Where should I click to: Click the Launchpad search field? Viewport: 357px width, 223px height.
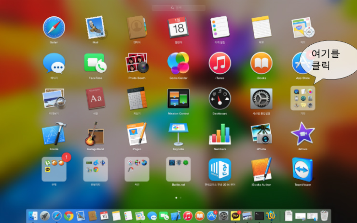point(178,8)
